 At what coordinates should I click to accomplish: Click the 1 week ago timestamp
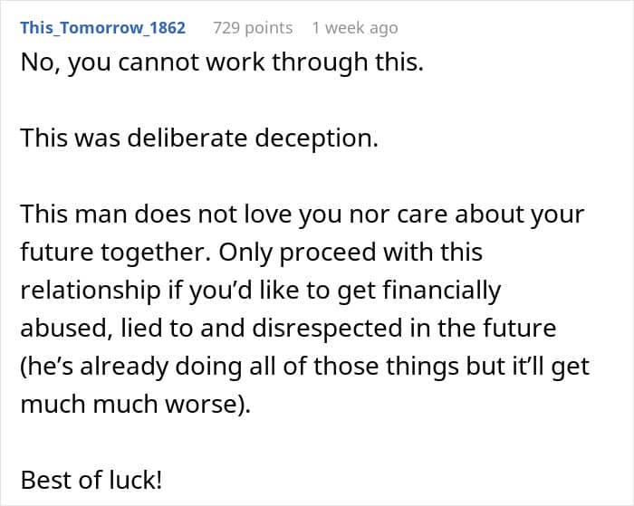click(x=355, y=28)
